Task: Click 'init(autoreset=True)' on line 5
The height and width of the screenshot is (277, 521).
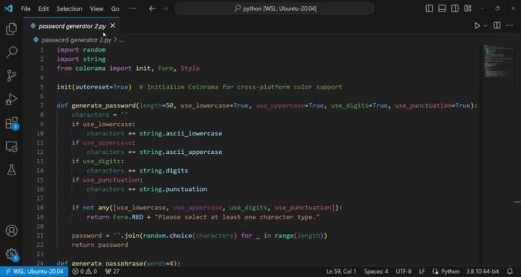Action: point(94,87)
